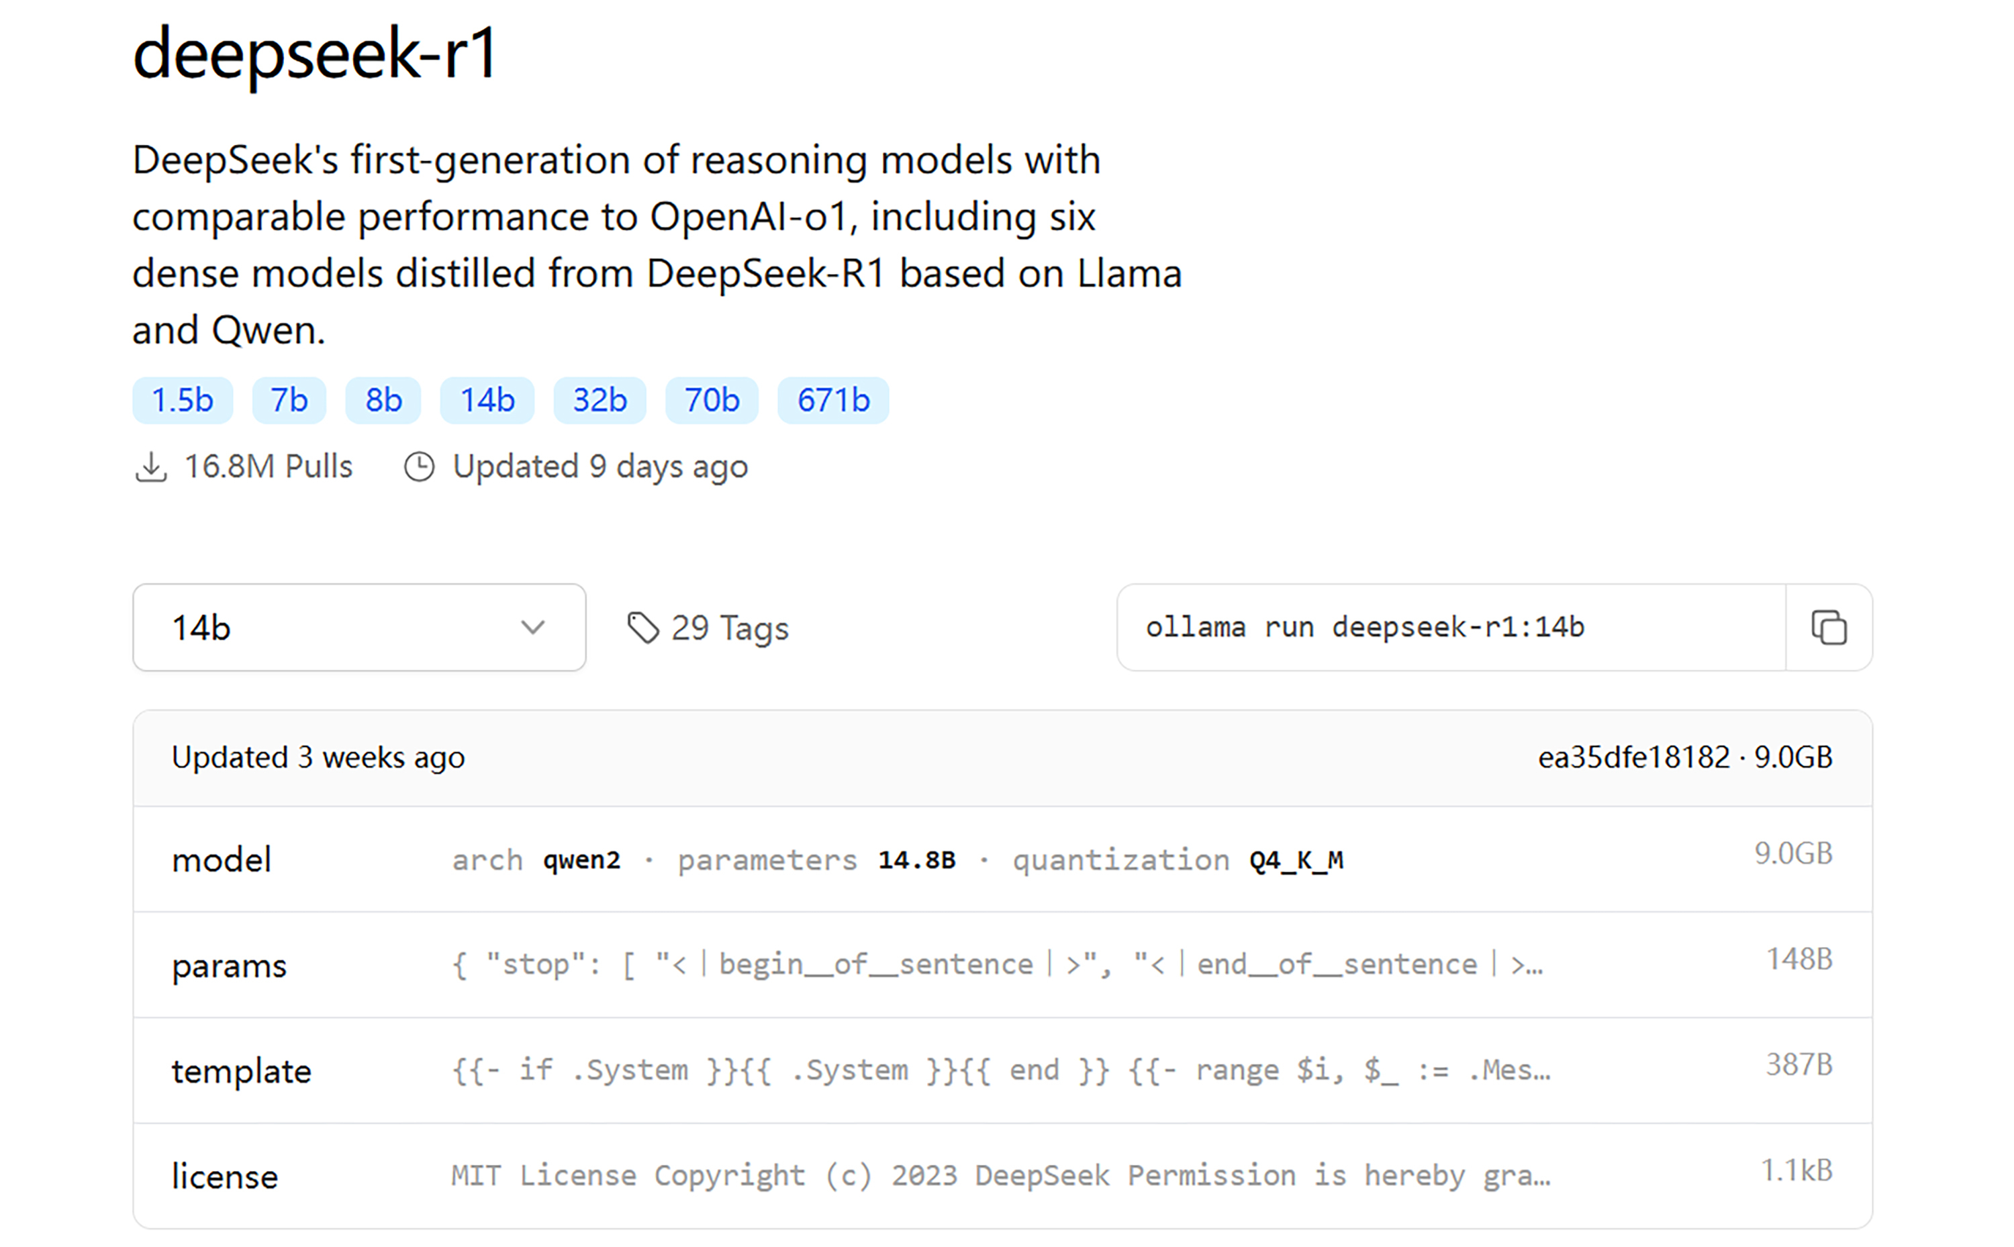Select the 1.5b size tag
Screen dimensions: 2014x1247
pyautogui.click(x=182, y=401)
